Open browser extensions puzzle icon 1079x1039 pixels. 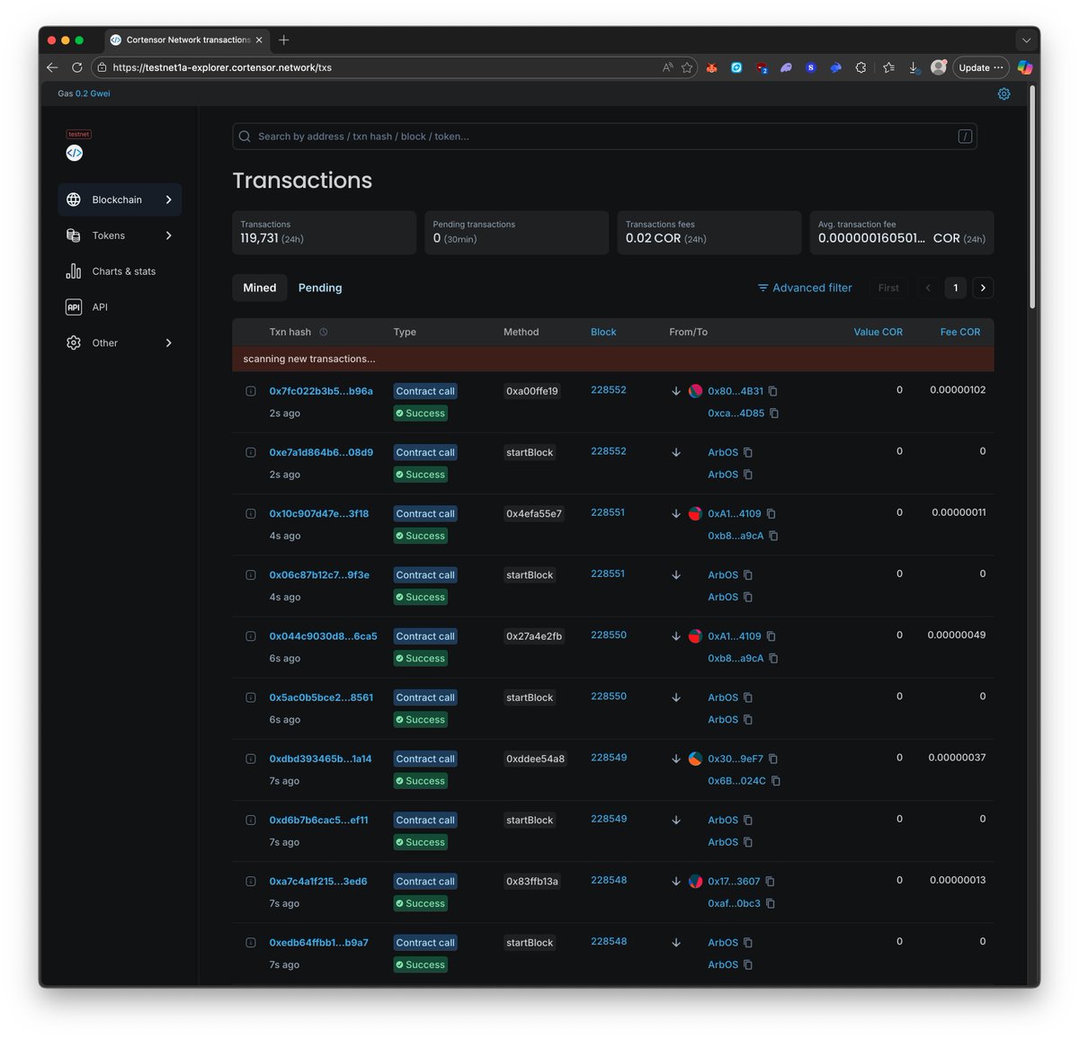861,67
